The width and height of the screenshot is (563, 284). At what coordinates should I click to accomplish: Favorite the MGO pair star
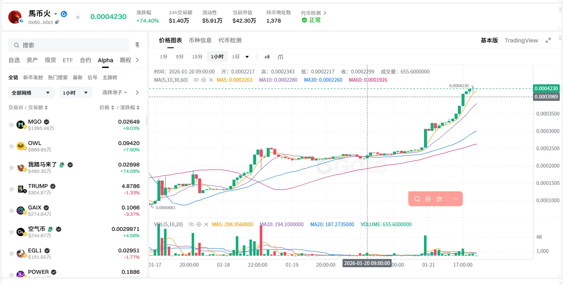tap(11, 125)
